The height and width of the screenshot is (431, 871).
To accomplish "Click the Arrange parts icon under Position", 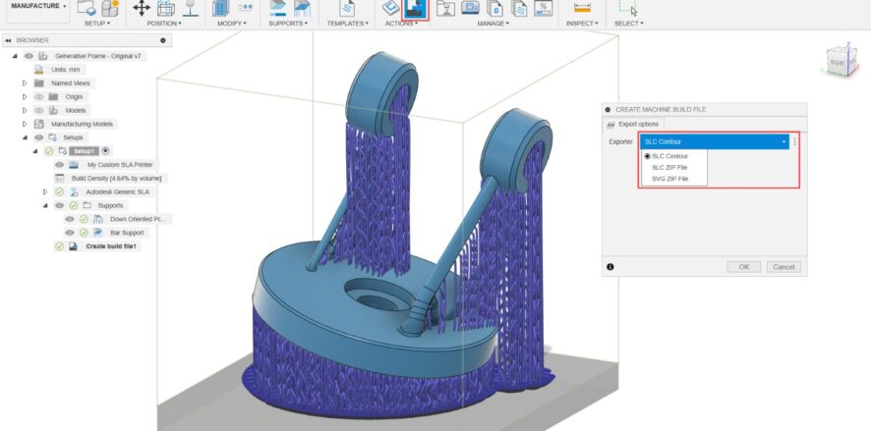I will click(166, 8).
